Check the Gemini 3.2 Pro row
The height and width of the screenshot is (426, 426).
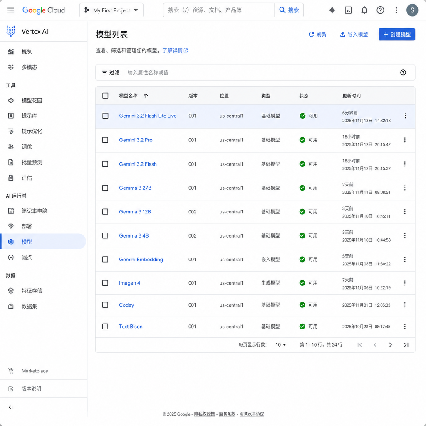pyautogui.click(x=105, y=140)
